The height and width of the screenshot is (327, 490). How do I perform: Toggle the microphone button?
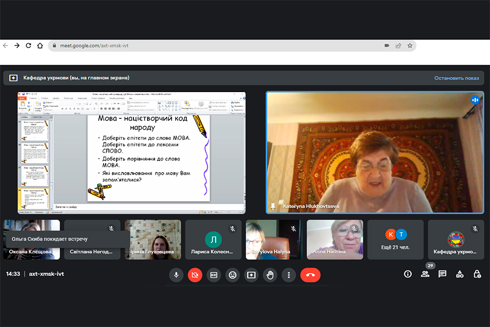(x=176, y=275)
